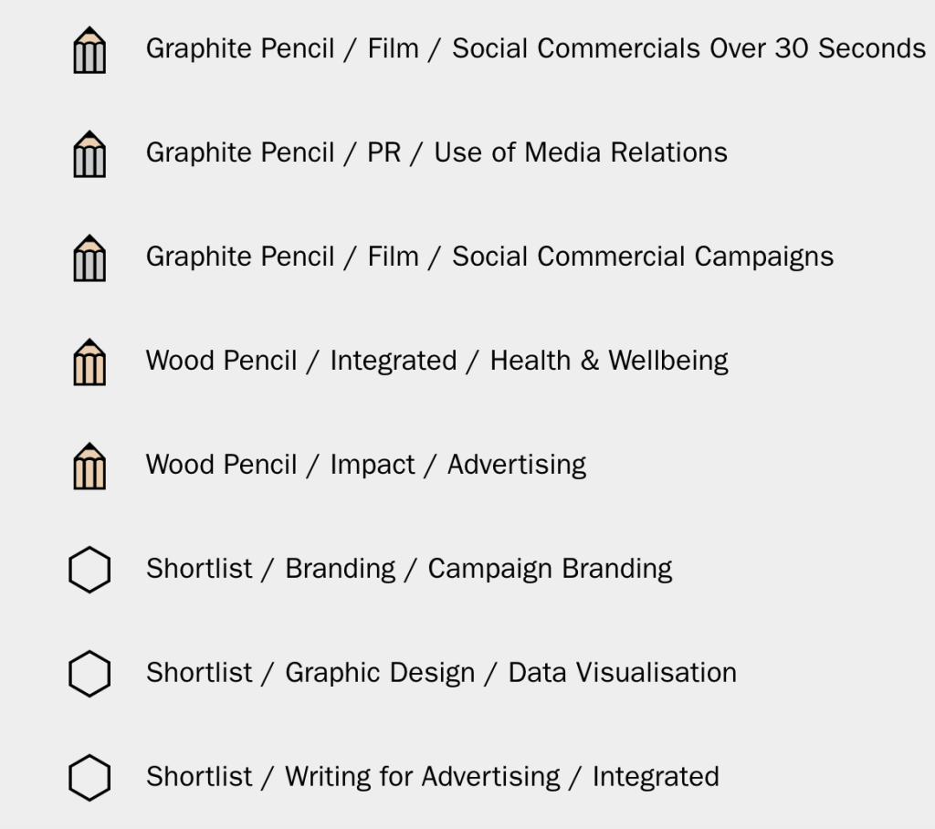Open Wood Pencil / Integrated / Health & Wellbeing

[x=436, y=361]
